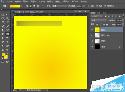The image size is (125, 92).
Task: Select the Path Selection tool
Action: click(x=3, y=46)
